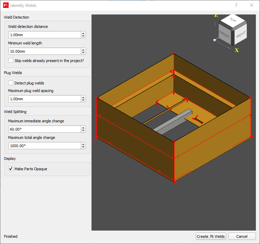
Task: Uncheck Make Parts Opaque option
Action: 11,169
